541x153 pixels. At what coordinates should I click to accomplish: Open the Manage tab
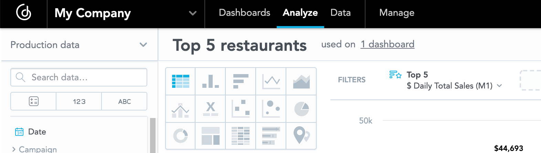coord(396,13)
